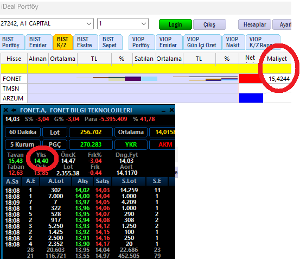Click the Ayarlar button
Screen dimensions: 300x259
[x=282, y=24]
